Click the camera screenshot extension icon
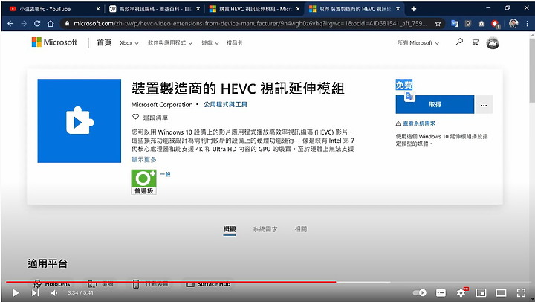Image resolution: width=535 pixels, height=302 pixels. click(481, 24)
